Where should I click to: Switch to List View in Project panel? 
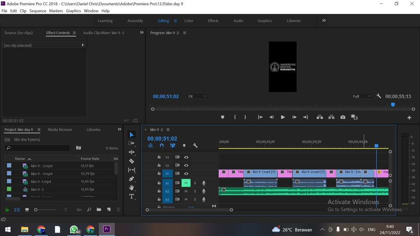pyautogui.click(x=17, y=210)
